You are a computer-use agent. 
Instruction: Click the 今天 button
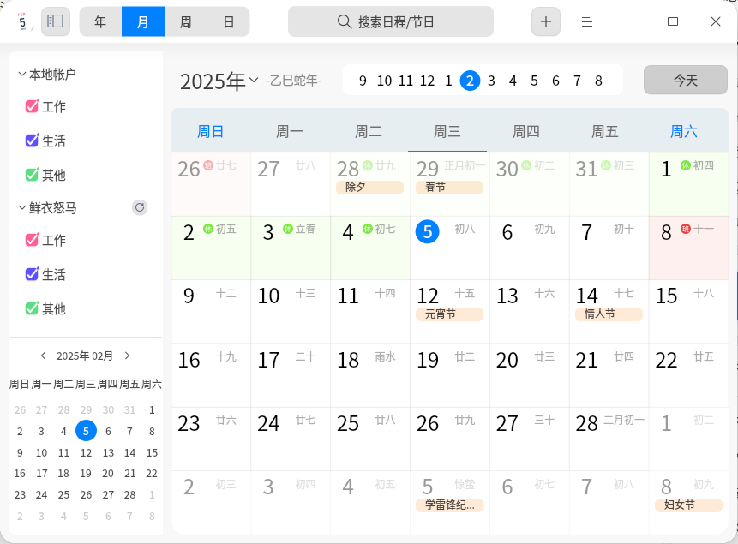pos(686,80)
